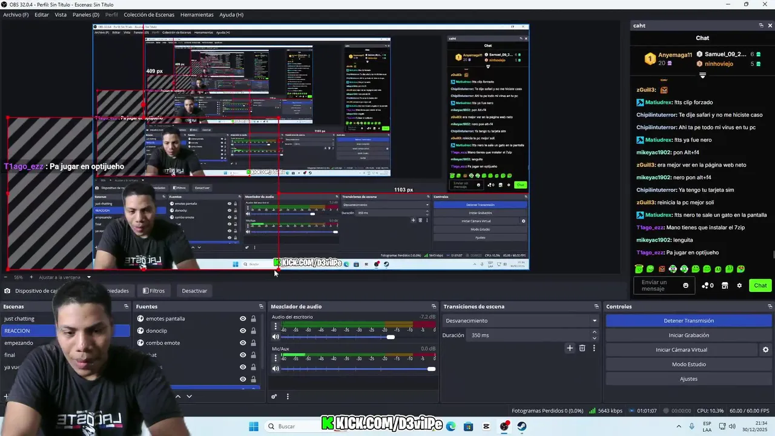This screenshot has height=436, width=775.
Task: Open emoji picker in chat input
Action: pyautogui.click(x=685, y=285)
